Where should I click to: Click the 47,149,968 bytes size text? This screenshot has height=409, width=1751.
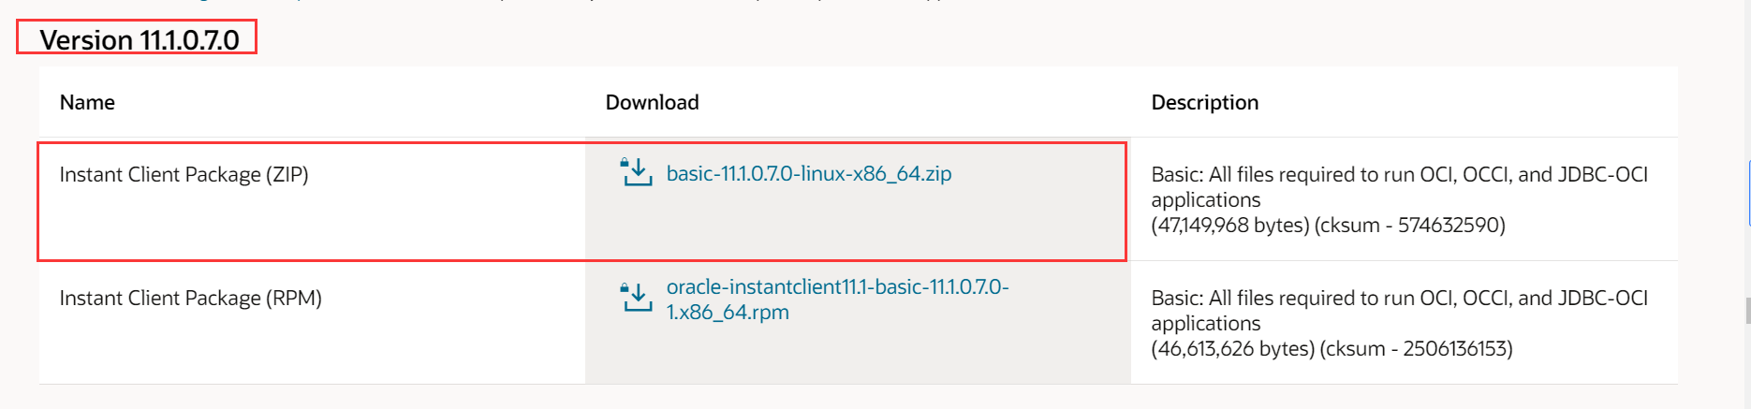(1229, 226)
